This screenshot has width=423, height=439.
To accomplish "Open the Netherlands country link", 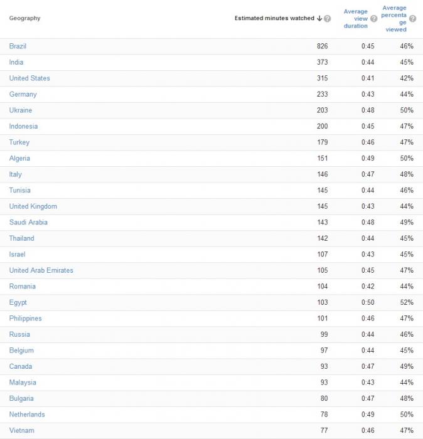I will 27,415.
